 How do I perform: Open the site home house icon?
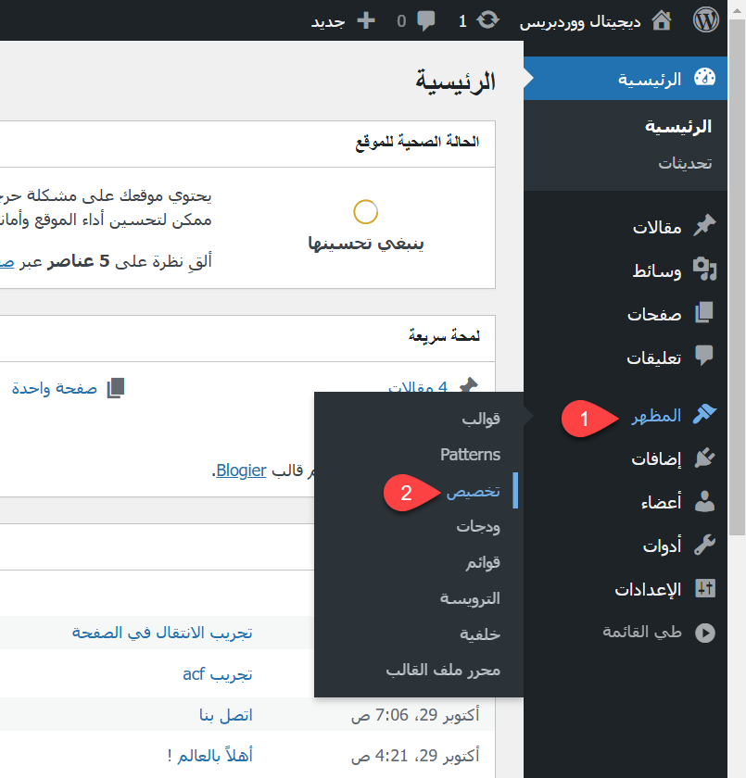(662, 20)
